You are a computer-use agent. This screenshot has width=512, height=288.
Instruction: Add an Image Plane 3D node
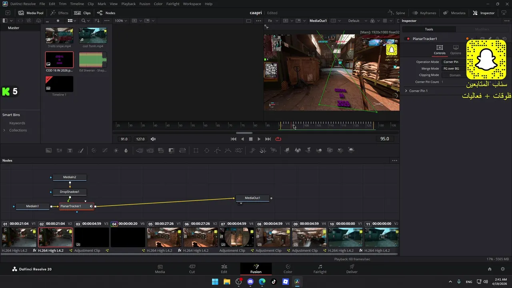click(x=287, y=150)
